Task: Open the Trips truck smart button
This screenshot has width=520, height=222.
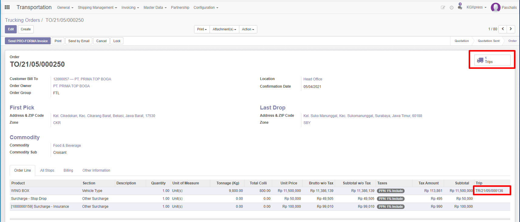Action: (492, 60)
